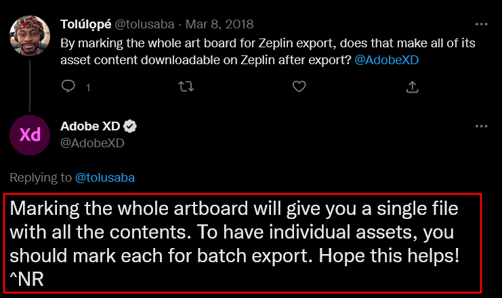Open the Mar 8, 2018 timestamp link

pos(221,24)
